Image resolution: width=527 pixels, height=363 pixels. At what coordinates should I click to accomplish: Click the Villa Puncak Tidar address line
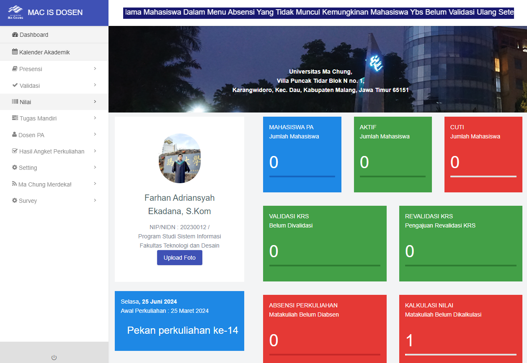320,81
